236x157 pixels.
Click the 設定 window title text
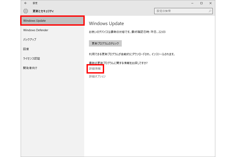coord(35,3)
